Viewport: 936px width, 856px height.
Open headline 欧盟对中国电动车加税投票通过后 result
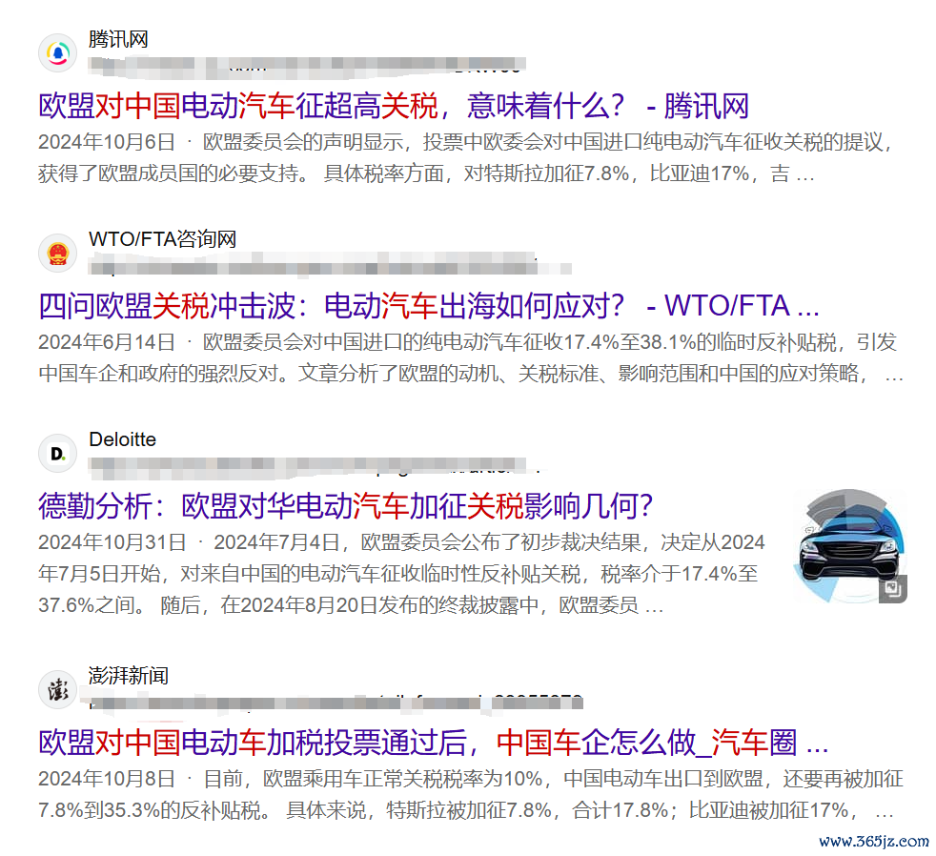click(x=434, y=743)
